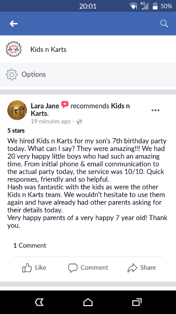View Lara Jane's profile picture
The width and height of the screenshot is (176, 314).
(17, 110)
